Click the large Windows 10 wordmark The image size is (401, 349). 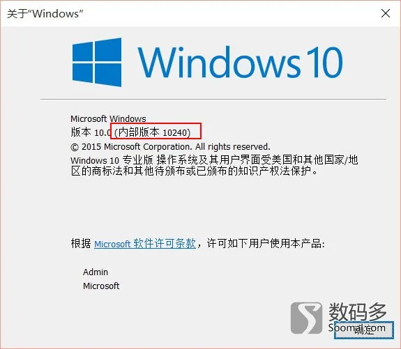[x=240, y=62]
